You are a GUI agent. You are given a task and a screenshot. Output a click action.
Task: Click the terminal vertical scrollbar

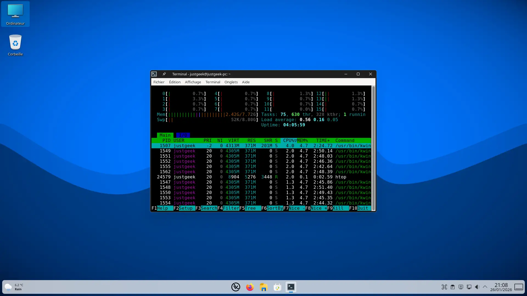click(373, 148)
